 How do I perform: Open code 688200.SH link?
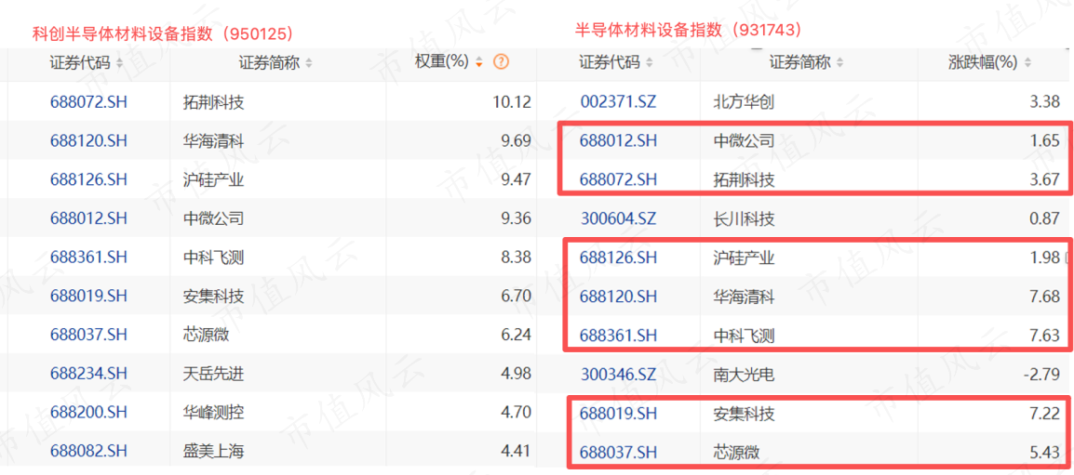89,413
